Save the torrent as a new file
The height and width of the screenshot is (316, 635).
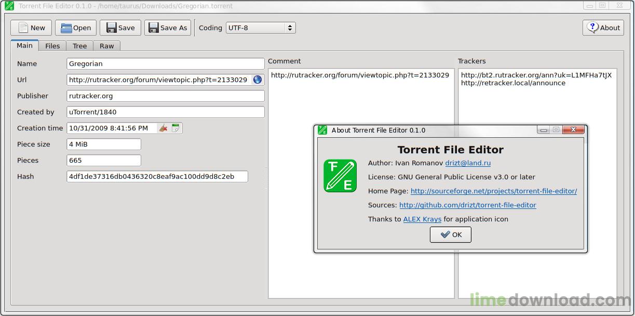[x=167, y=28]
